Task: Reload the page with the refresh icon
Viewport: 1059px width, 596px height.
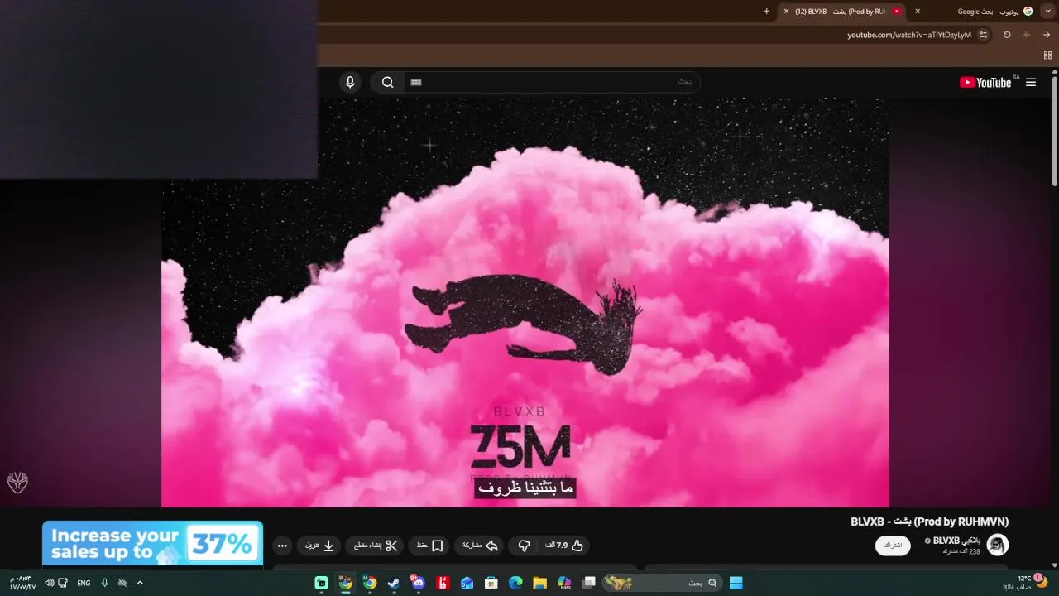Action: (x=1007, y=35)
